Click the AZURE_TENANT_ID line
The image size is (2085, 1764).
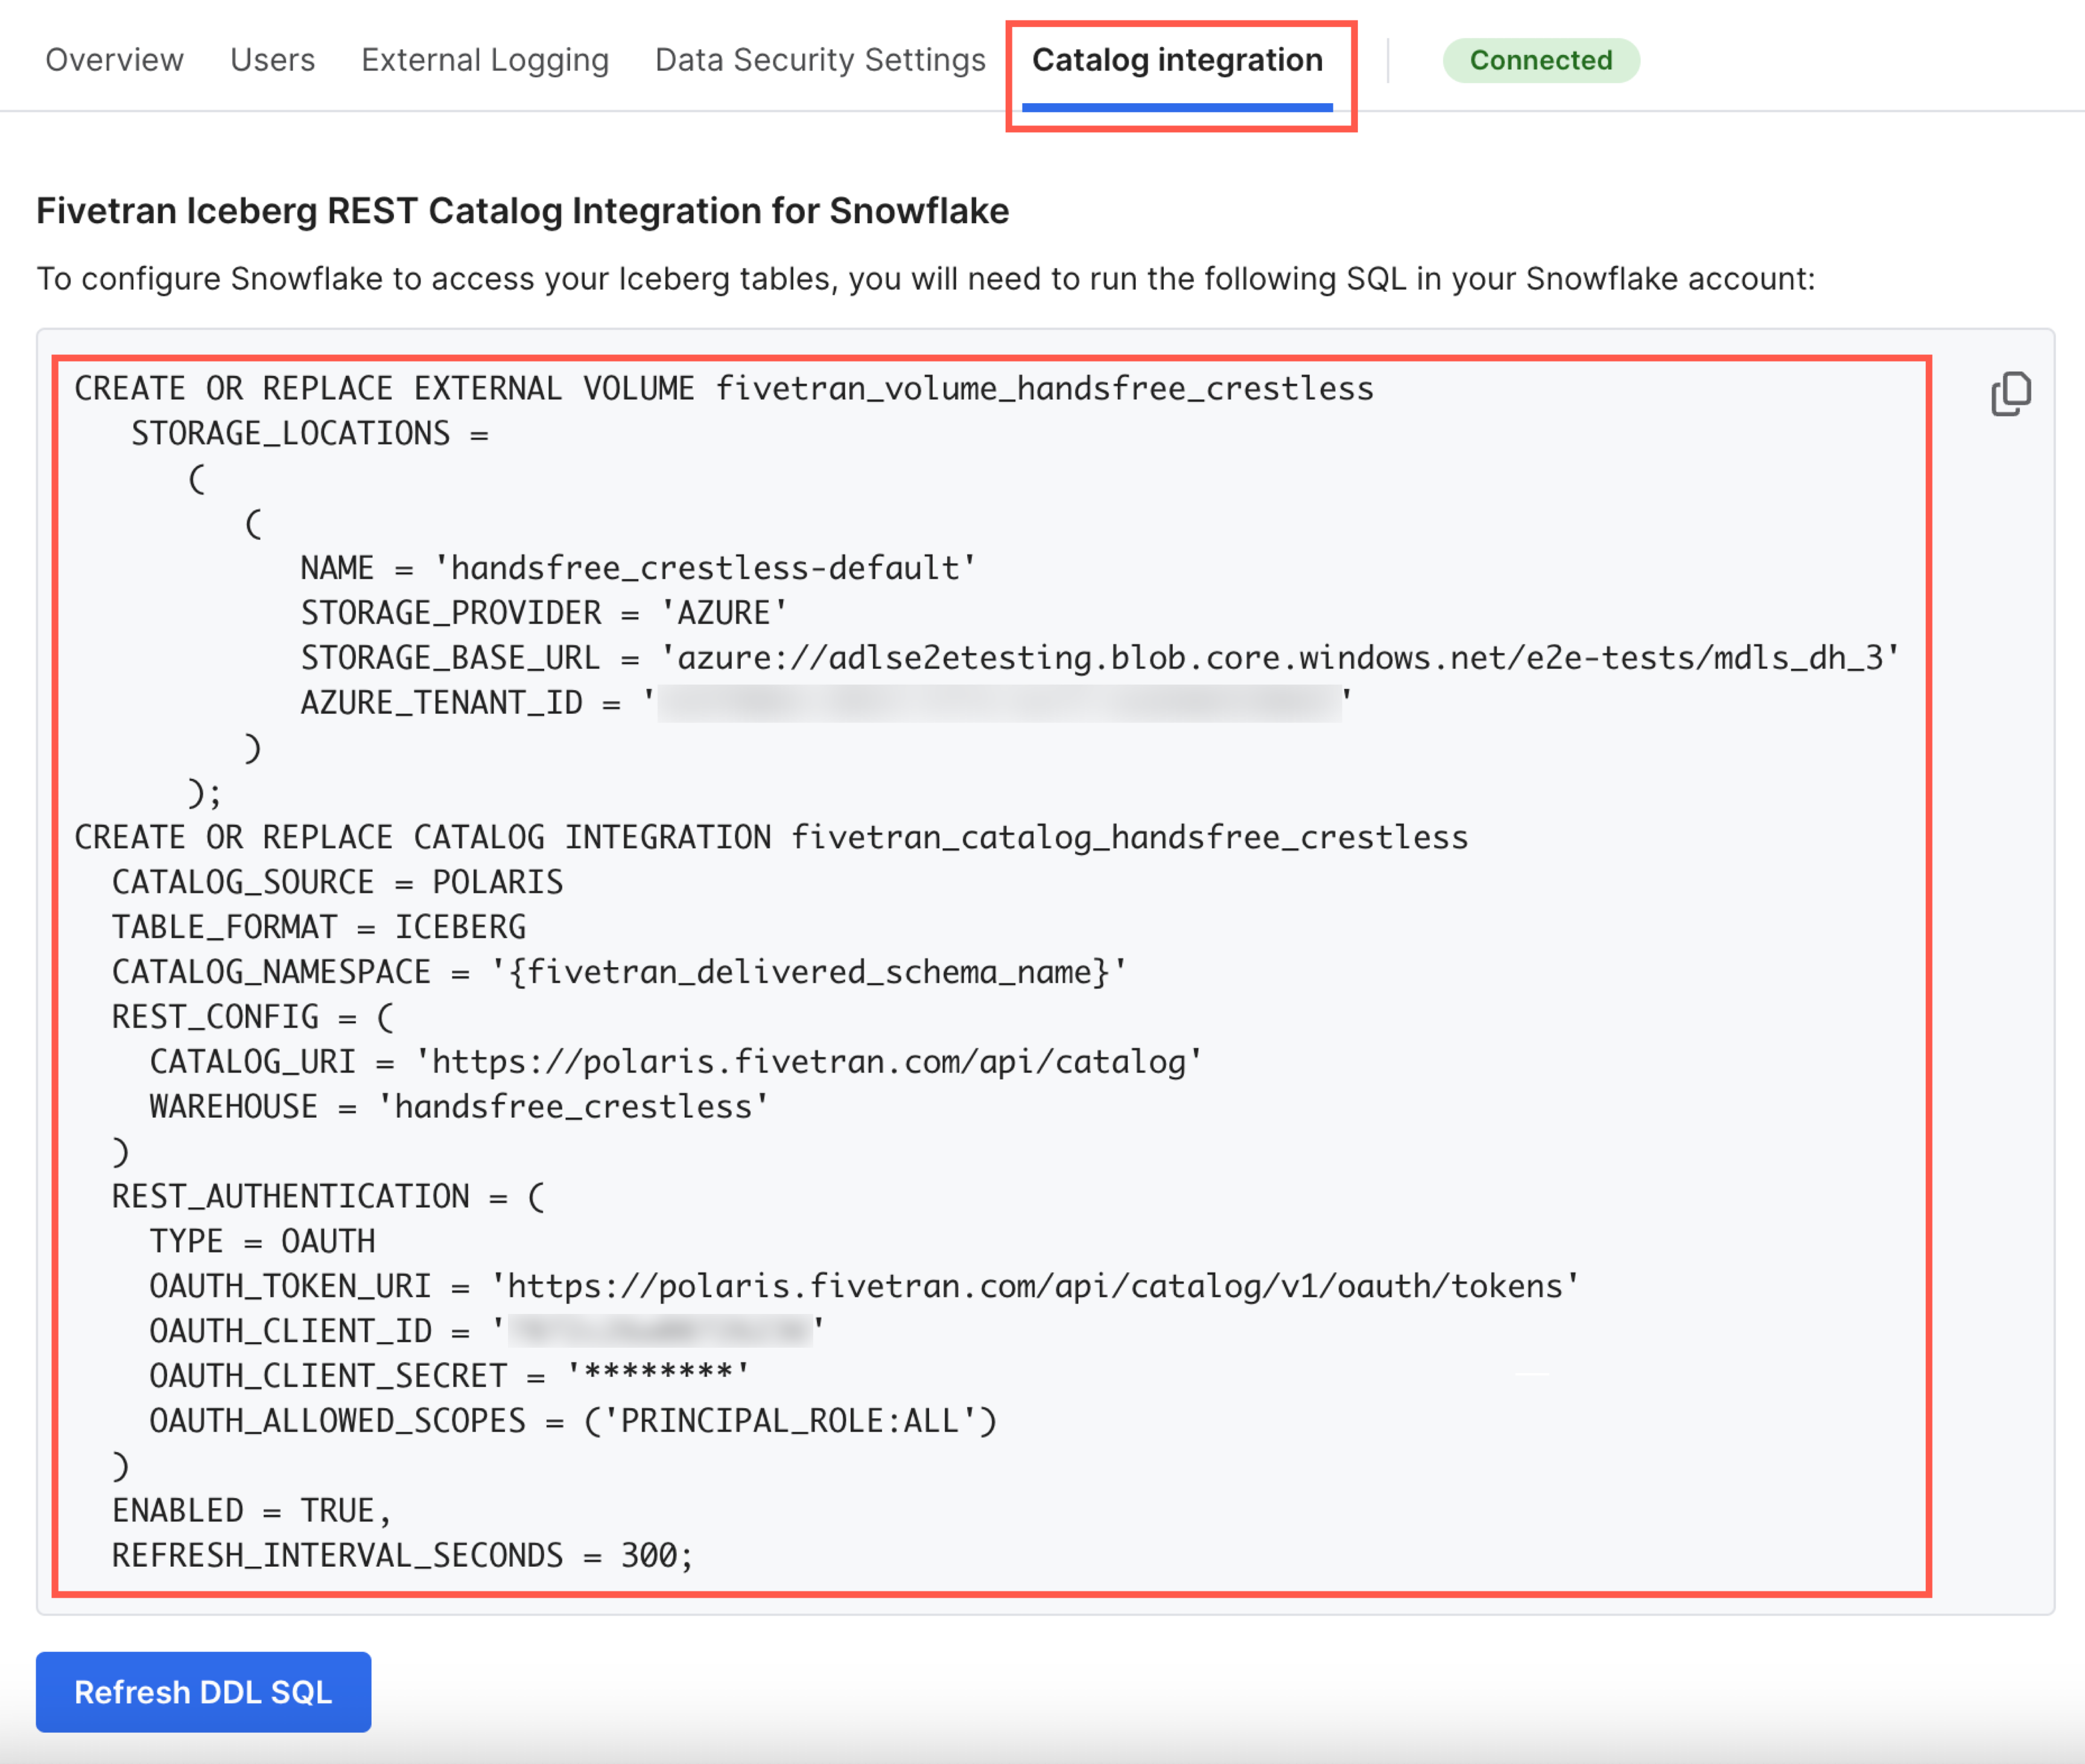tap(826, 703)
